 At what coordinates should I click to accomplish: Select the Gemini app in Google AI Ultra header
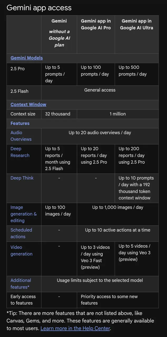tap(136, 24)
